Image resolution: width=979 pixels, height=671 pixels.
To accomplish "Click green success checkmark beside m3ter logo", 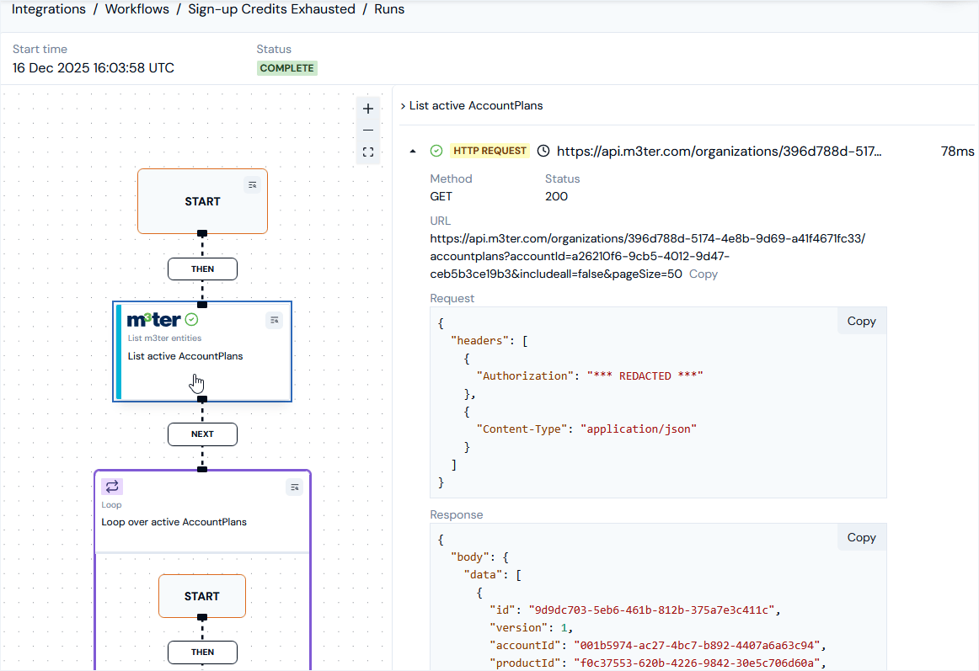I will tap(192, 320).
